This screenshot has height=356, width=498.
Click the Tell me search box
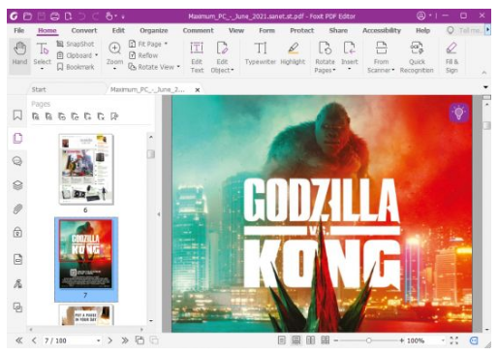[x=465, y=30]
